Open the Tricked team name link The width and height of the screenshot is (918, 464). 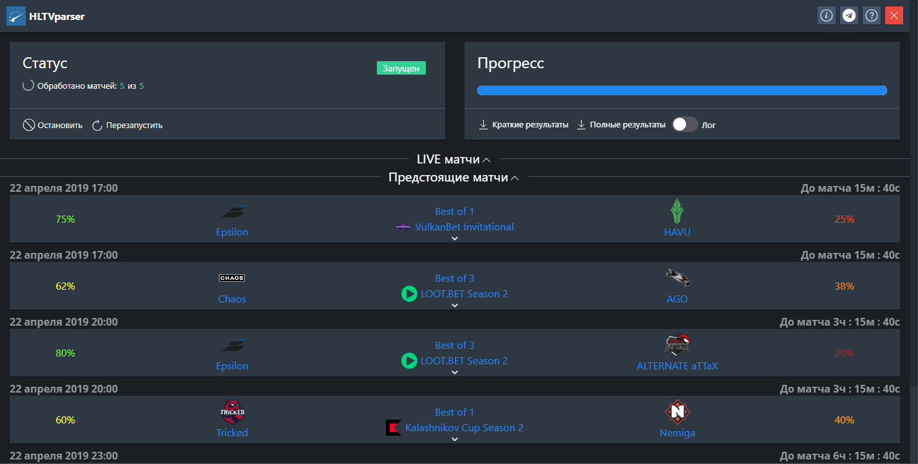coord(232,433)
